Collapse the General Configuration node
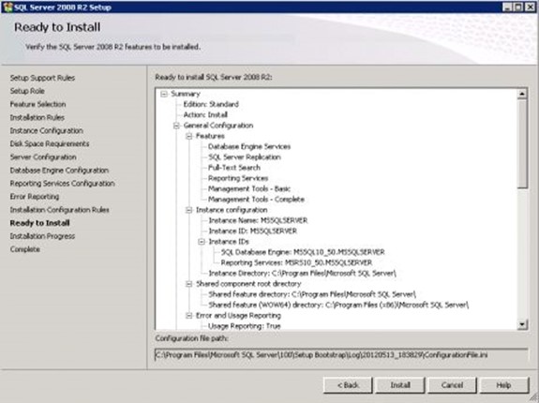The height and width of the screenshot is (403, 539). tap(176, 126)
